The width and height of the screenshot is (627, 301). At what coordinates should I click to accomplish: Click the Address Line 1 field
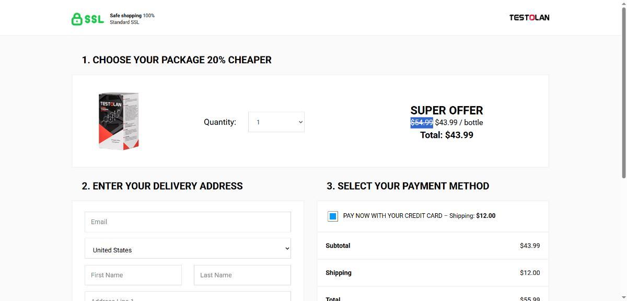[188, 296]
